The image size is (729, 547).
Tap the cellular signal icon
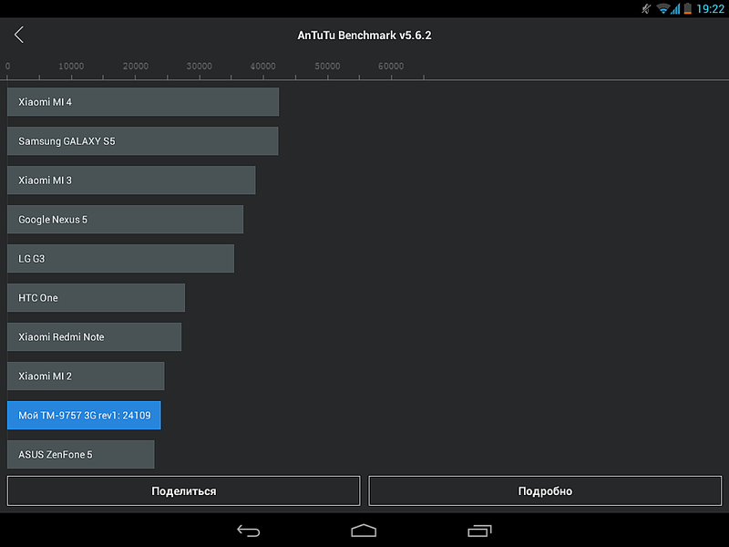click(x=678, y=9)
